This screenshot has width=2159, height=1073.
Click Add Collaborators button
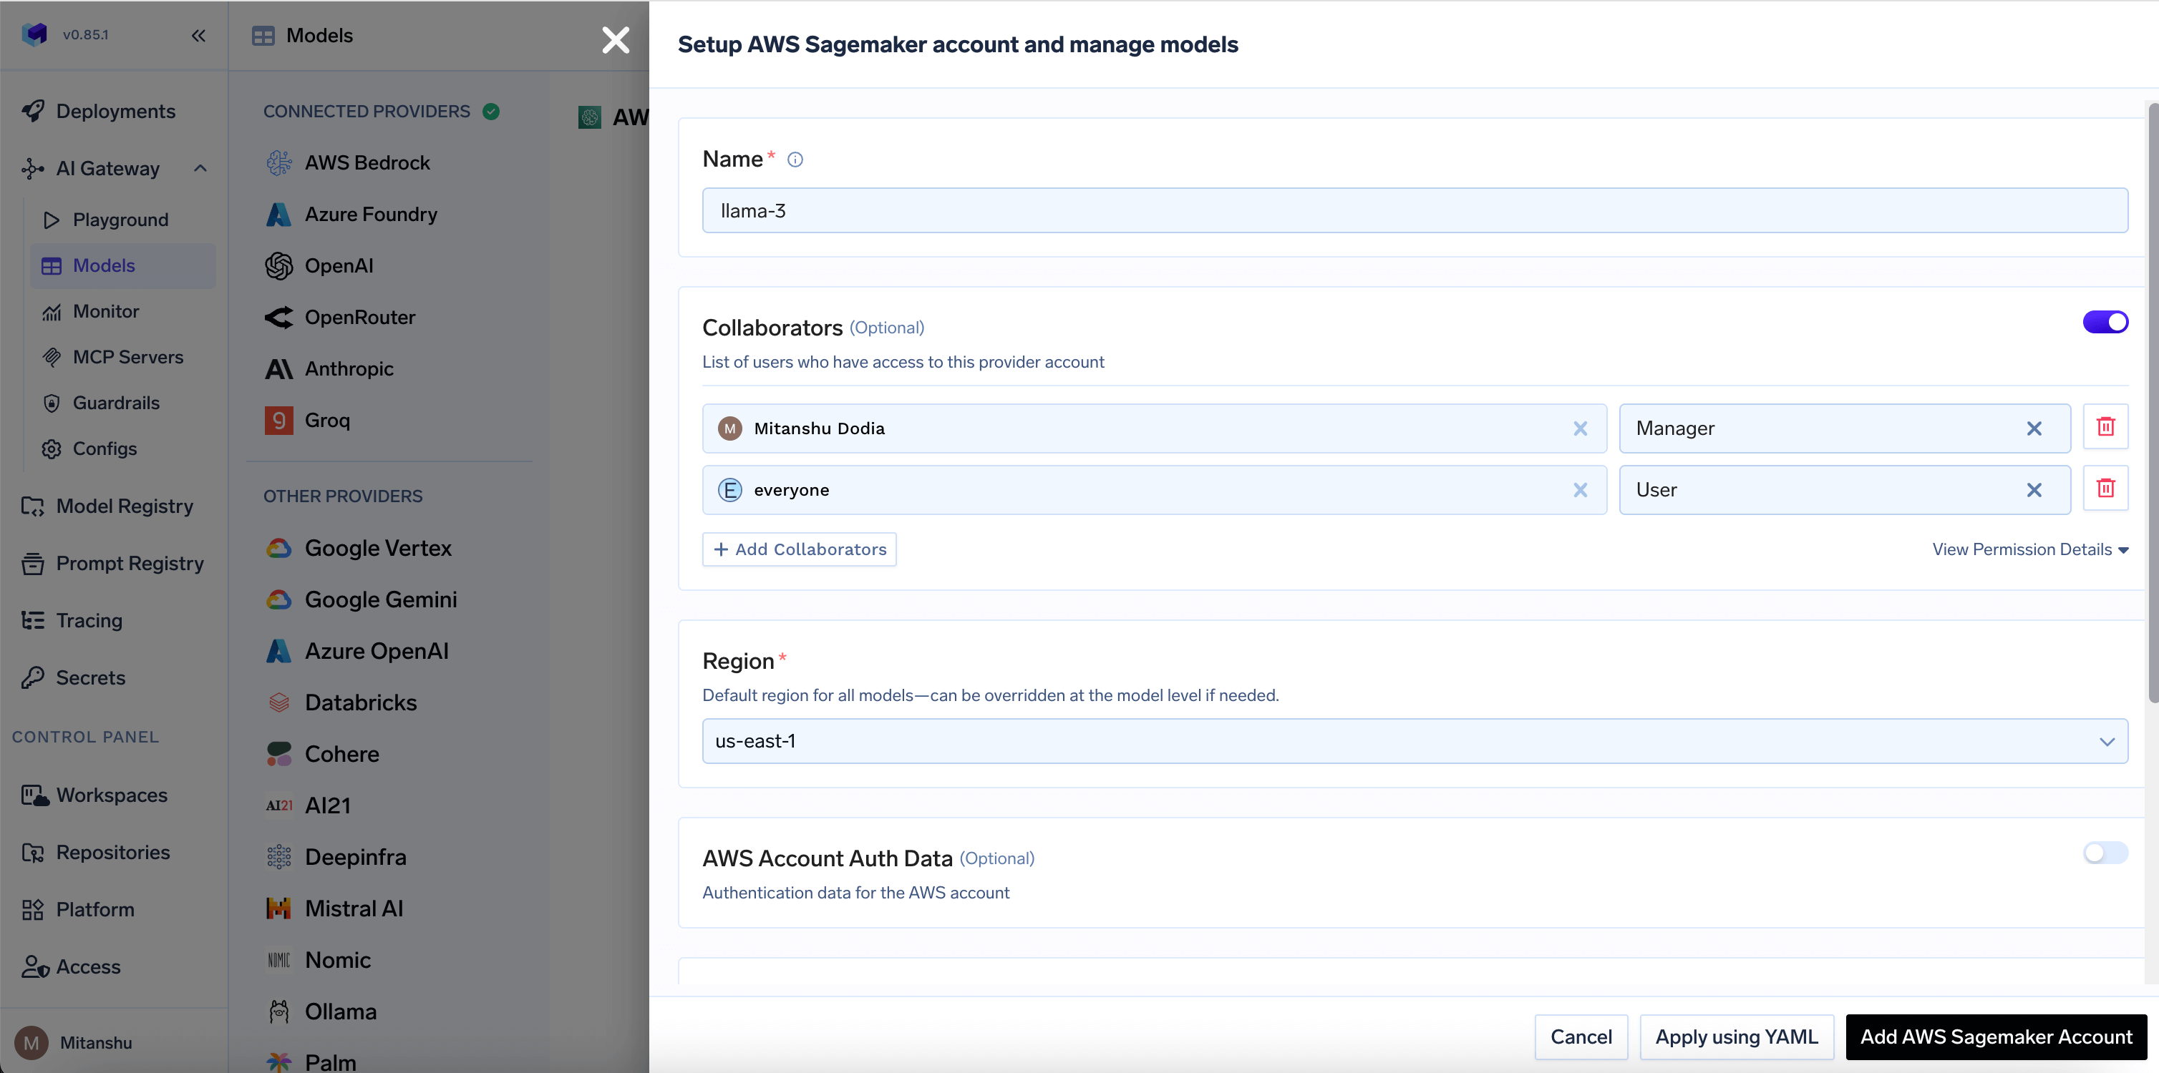[799, 549]
